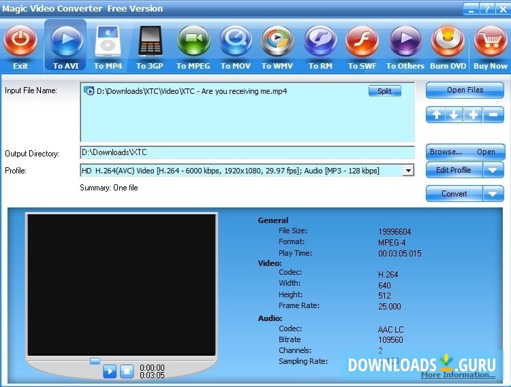This screenshot has width=511, height=387.
Task: Click the Width value 640
Action: click(x=384, y=285)
